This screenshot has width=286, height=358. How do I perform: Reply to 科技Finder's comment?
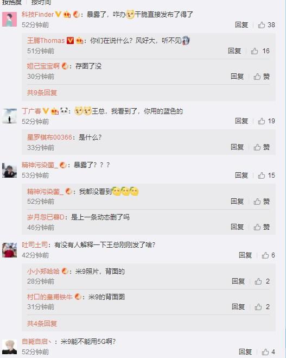click(x=241, y=25)
